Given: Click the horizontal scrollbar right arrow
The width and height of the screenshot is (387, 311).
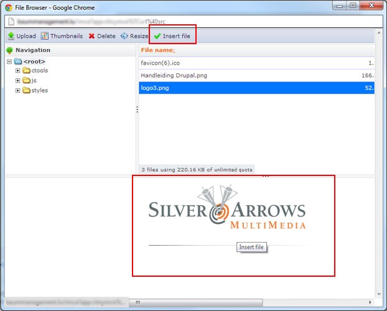Looking at the screenshot, I should click(370, 302).
